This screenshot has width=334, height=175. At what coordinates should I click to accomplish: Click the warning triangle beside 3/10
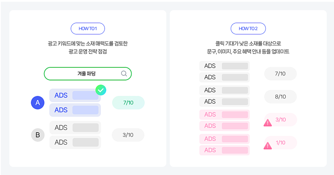coord(268,123)
